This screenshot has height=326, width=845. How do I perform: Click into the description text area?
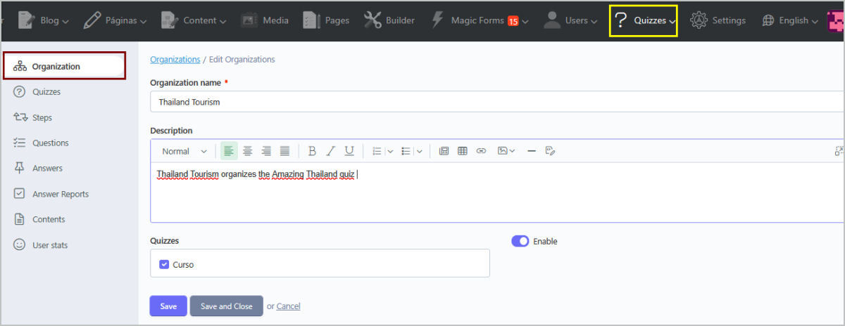tap(497, 193)
